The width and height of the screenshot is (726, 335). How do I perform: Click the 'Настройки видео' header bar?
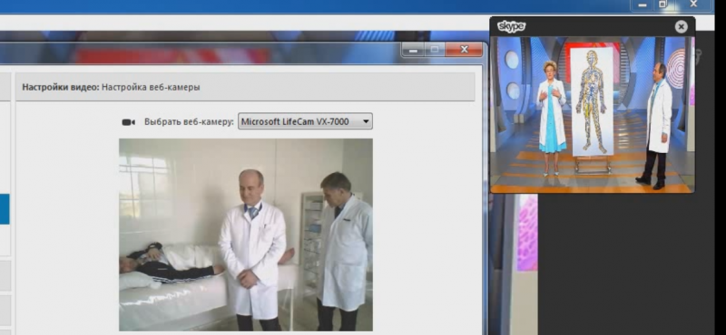[x=245, y=87]
